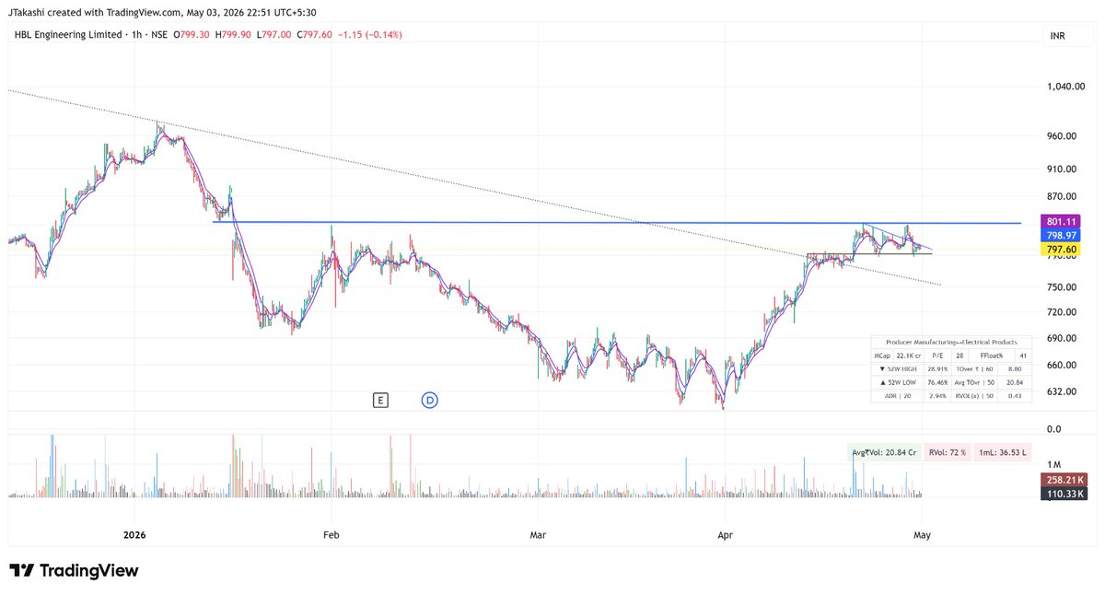This screenshot has width=1105, height=595.
Task: Click the −1.15 (−0.14%) change value
Action: click(x=369, y=35)
